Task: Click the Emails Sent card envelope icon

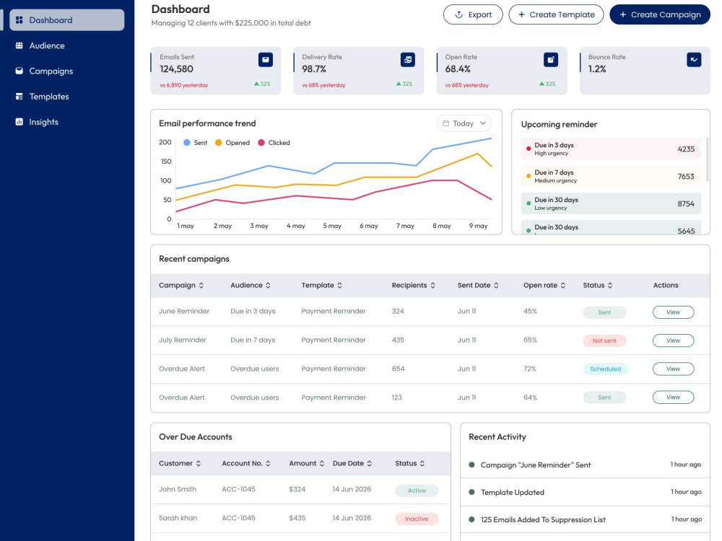Action: [265, 60]
